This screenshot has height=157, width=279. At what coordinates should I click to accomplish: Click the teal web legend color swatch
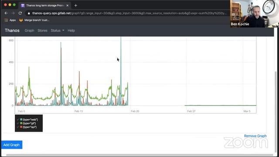21,119
